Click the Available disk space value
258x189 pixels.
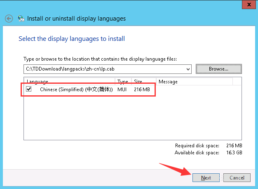coord(234,153)
